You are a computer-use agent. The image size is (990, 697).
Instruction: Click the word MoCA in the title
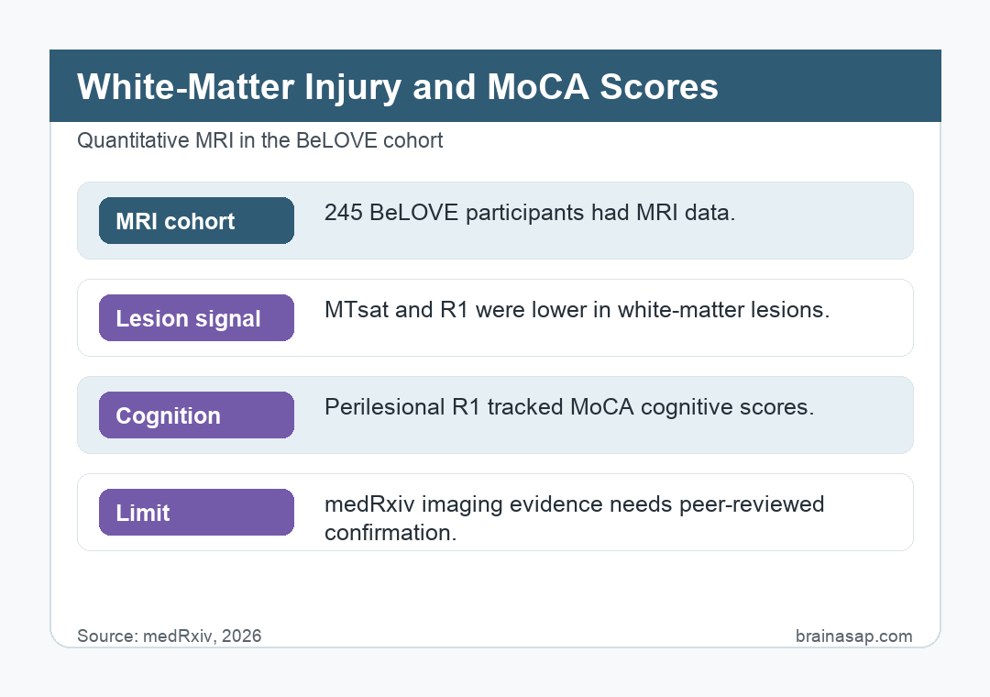click(538, 86)
